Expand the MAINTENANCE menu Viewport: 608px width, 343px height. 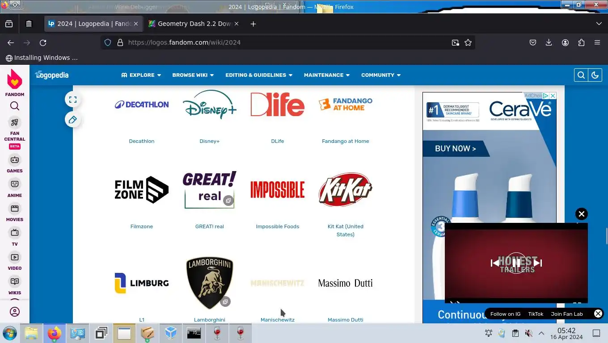tap(327, 75)
